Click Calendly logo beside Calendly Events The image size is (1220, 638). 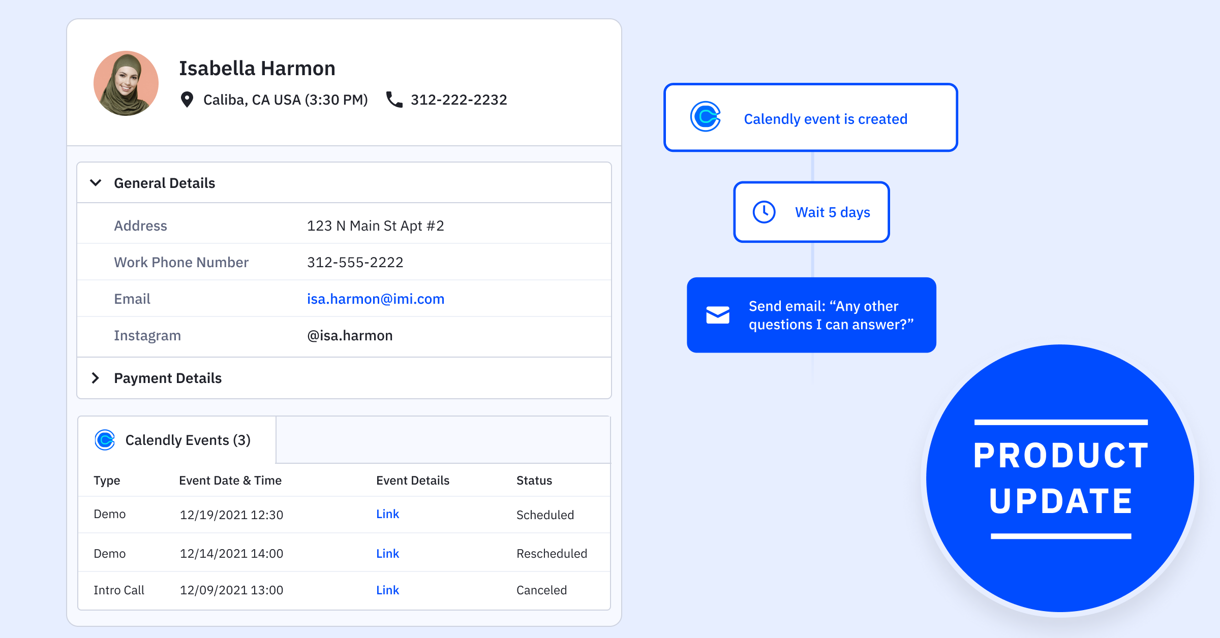105,440
